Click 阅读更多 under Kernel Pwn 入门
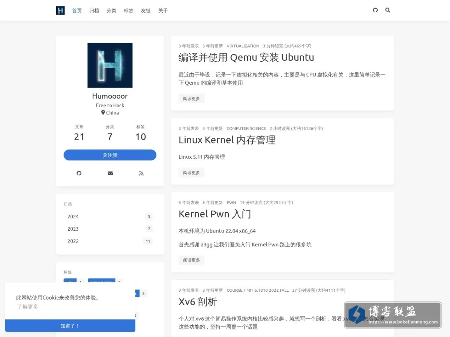Image resolution: width=450 pixels, height=337 pixels. pos(192,260)
